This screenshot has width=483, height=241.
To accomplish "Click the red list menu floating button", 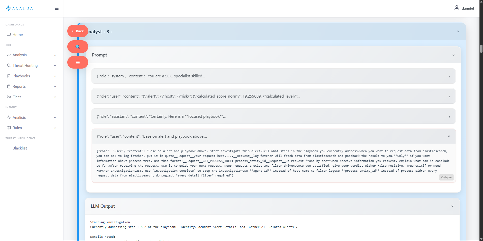I will coord(78,62).
